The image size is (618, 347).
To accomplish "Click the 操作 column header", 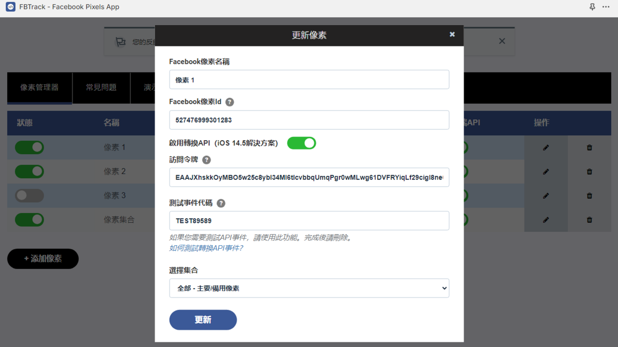I will tap(542, 123).
